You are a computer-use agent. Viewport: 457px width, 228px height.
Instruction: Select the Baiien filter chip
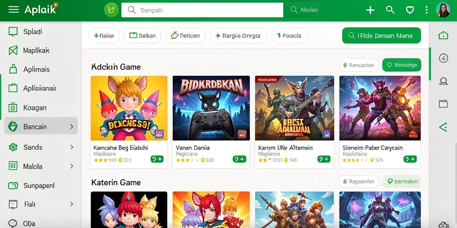tap(104, 36)
